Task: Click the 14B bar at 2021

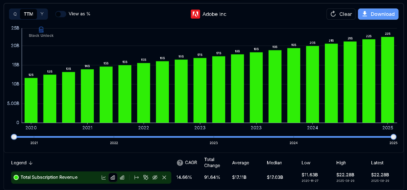Action: tap(87, 96)
